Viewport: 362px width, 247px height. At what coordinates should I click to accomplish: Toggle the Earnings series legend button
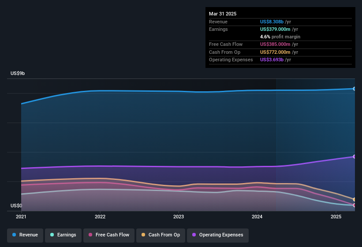63,235
